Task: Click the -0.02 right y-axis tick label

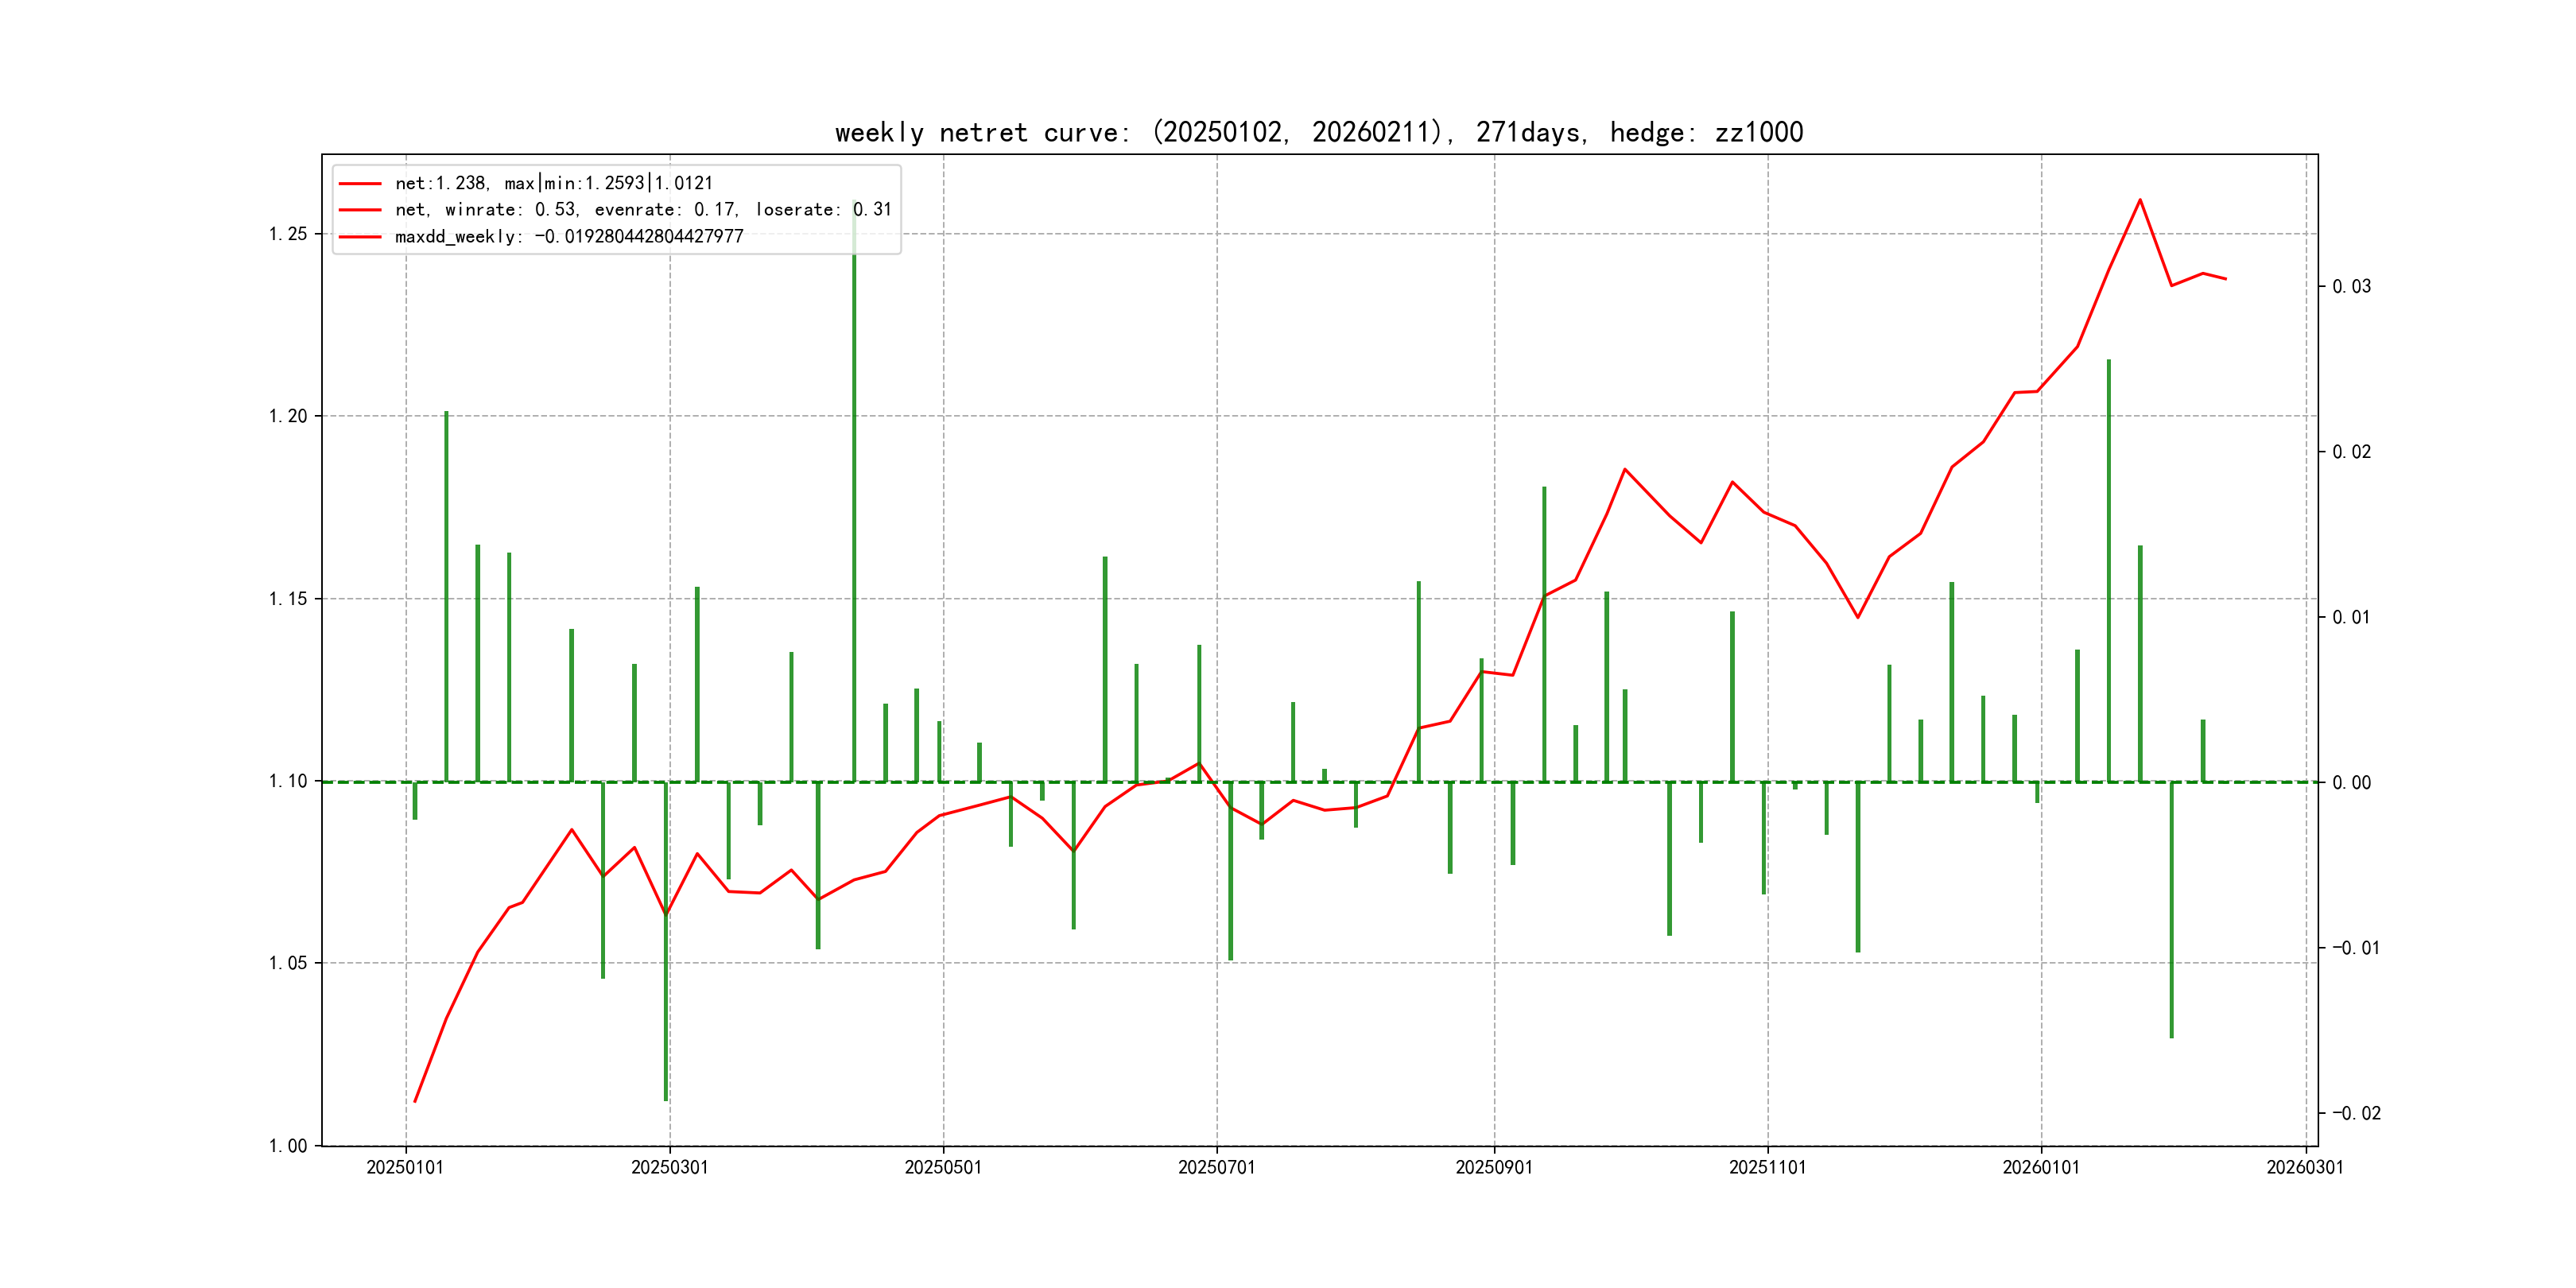Action: 2356,1114
